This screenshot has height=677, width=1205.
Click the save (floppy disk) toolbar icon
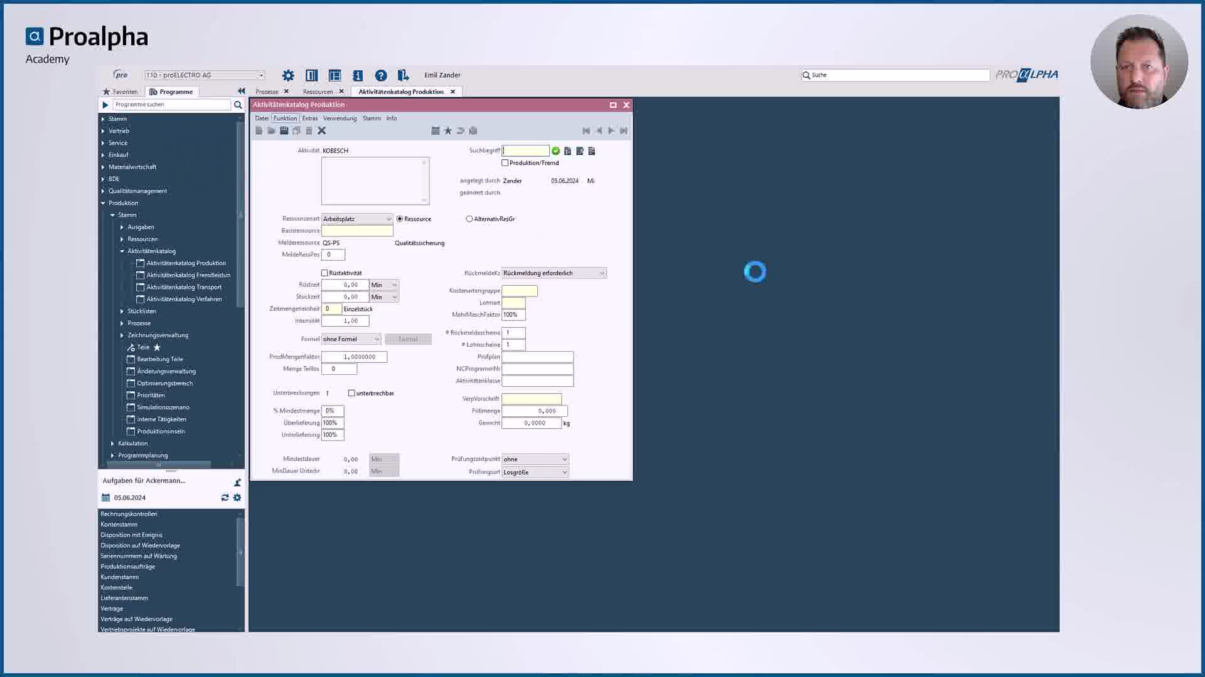point(284,130)
